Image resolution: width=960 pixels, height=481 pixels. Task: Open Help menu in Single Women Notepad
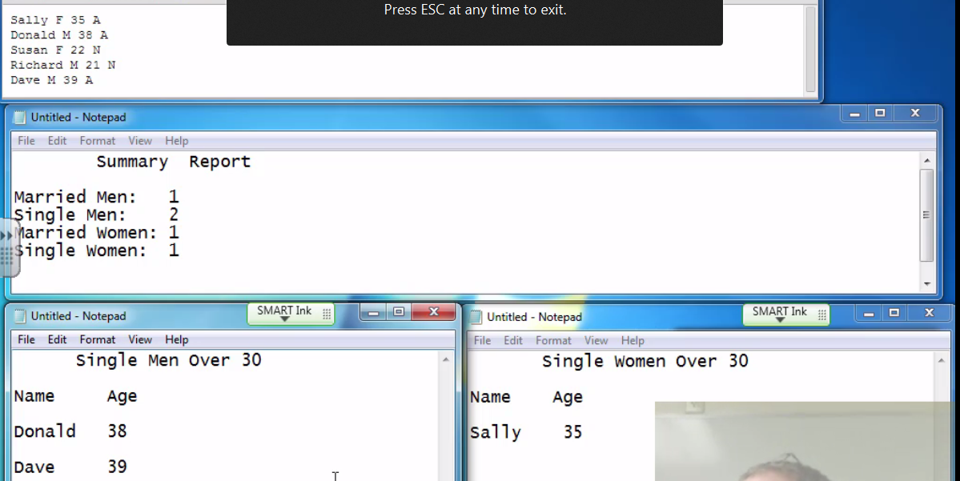[633, 340]
